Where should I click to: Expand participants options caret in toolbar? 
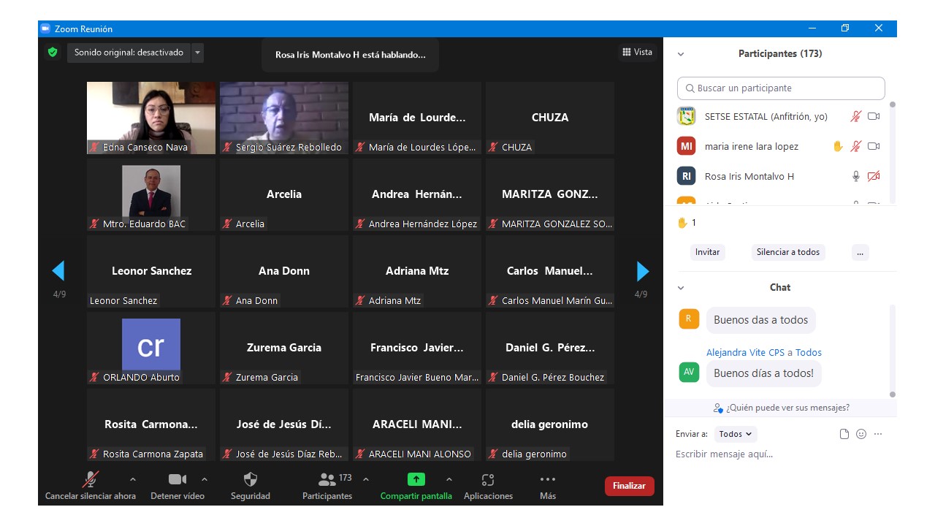click(x=366, y=479)
